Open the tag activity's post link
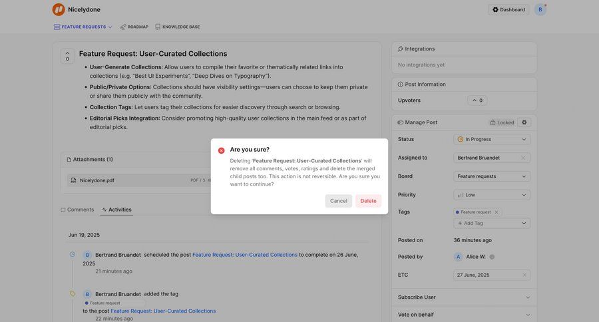The height and width of the screenshot is (322, 599). click(163, 311)
